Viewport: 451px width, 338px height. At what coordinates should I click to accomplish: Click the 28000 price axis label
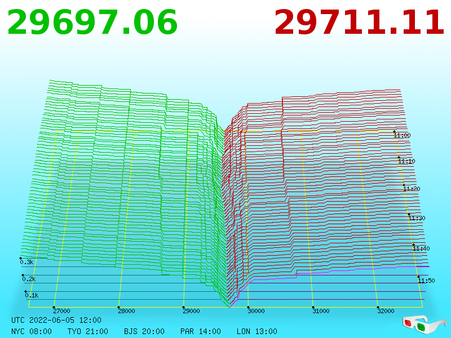click(x=126, y=311)
